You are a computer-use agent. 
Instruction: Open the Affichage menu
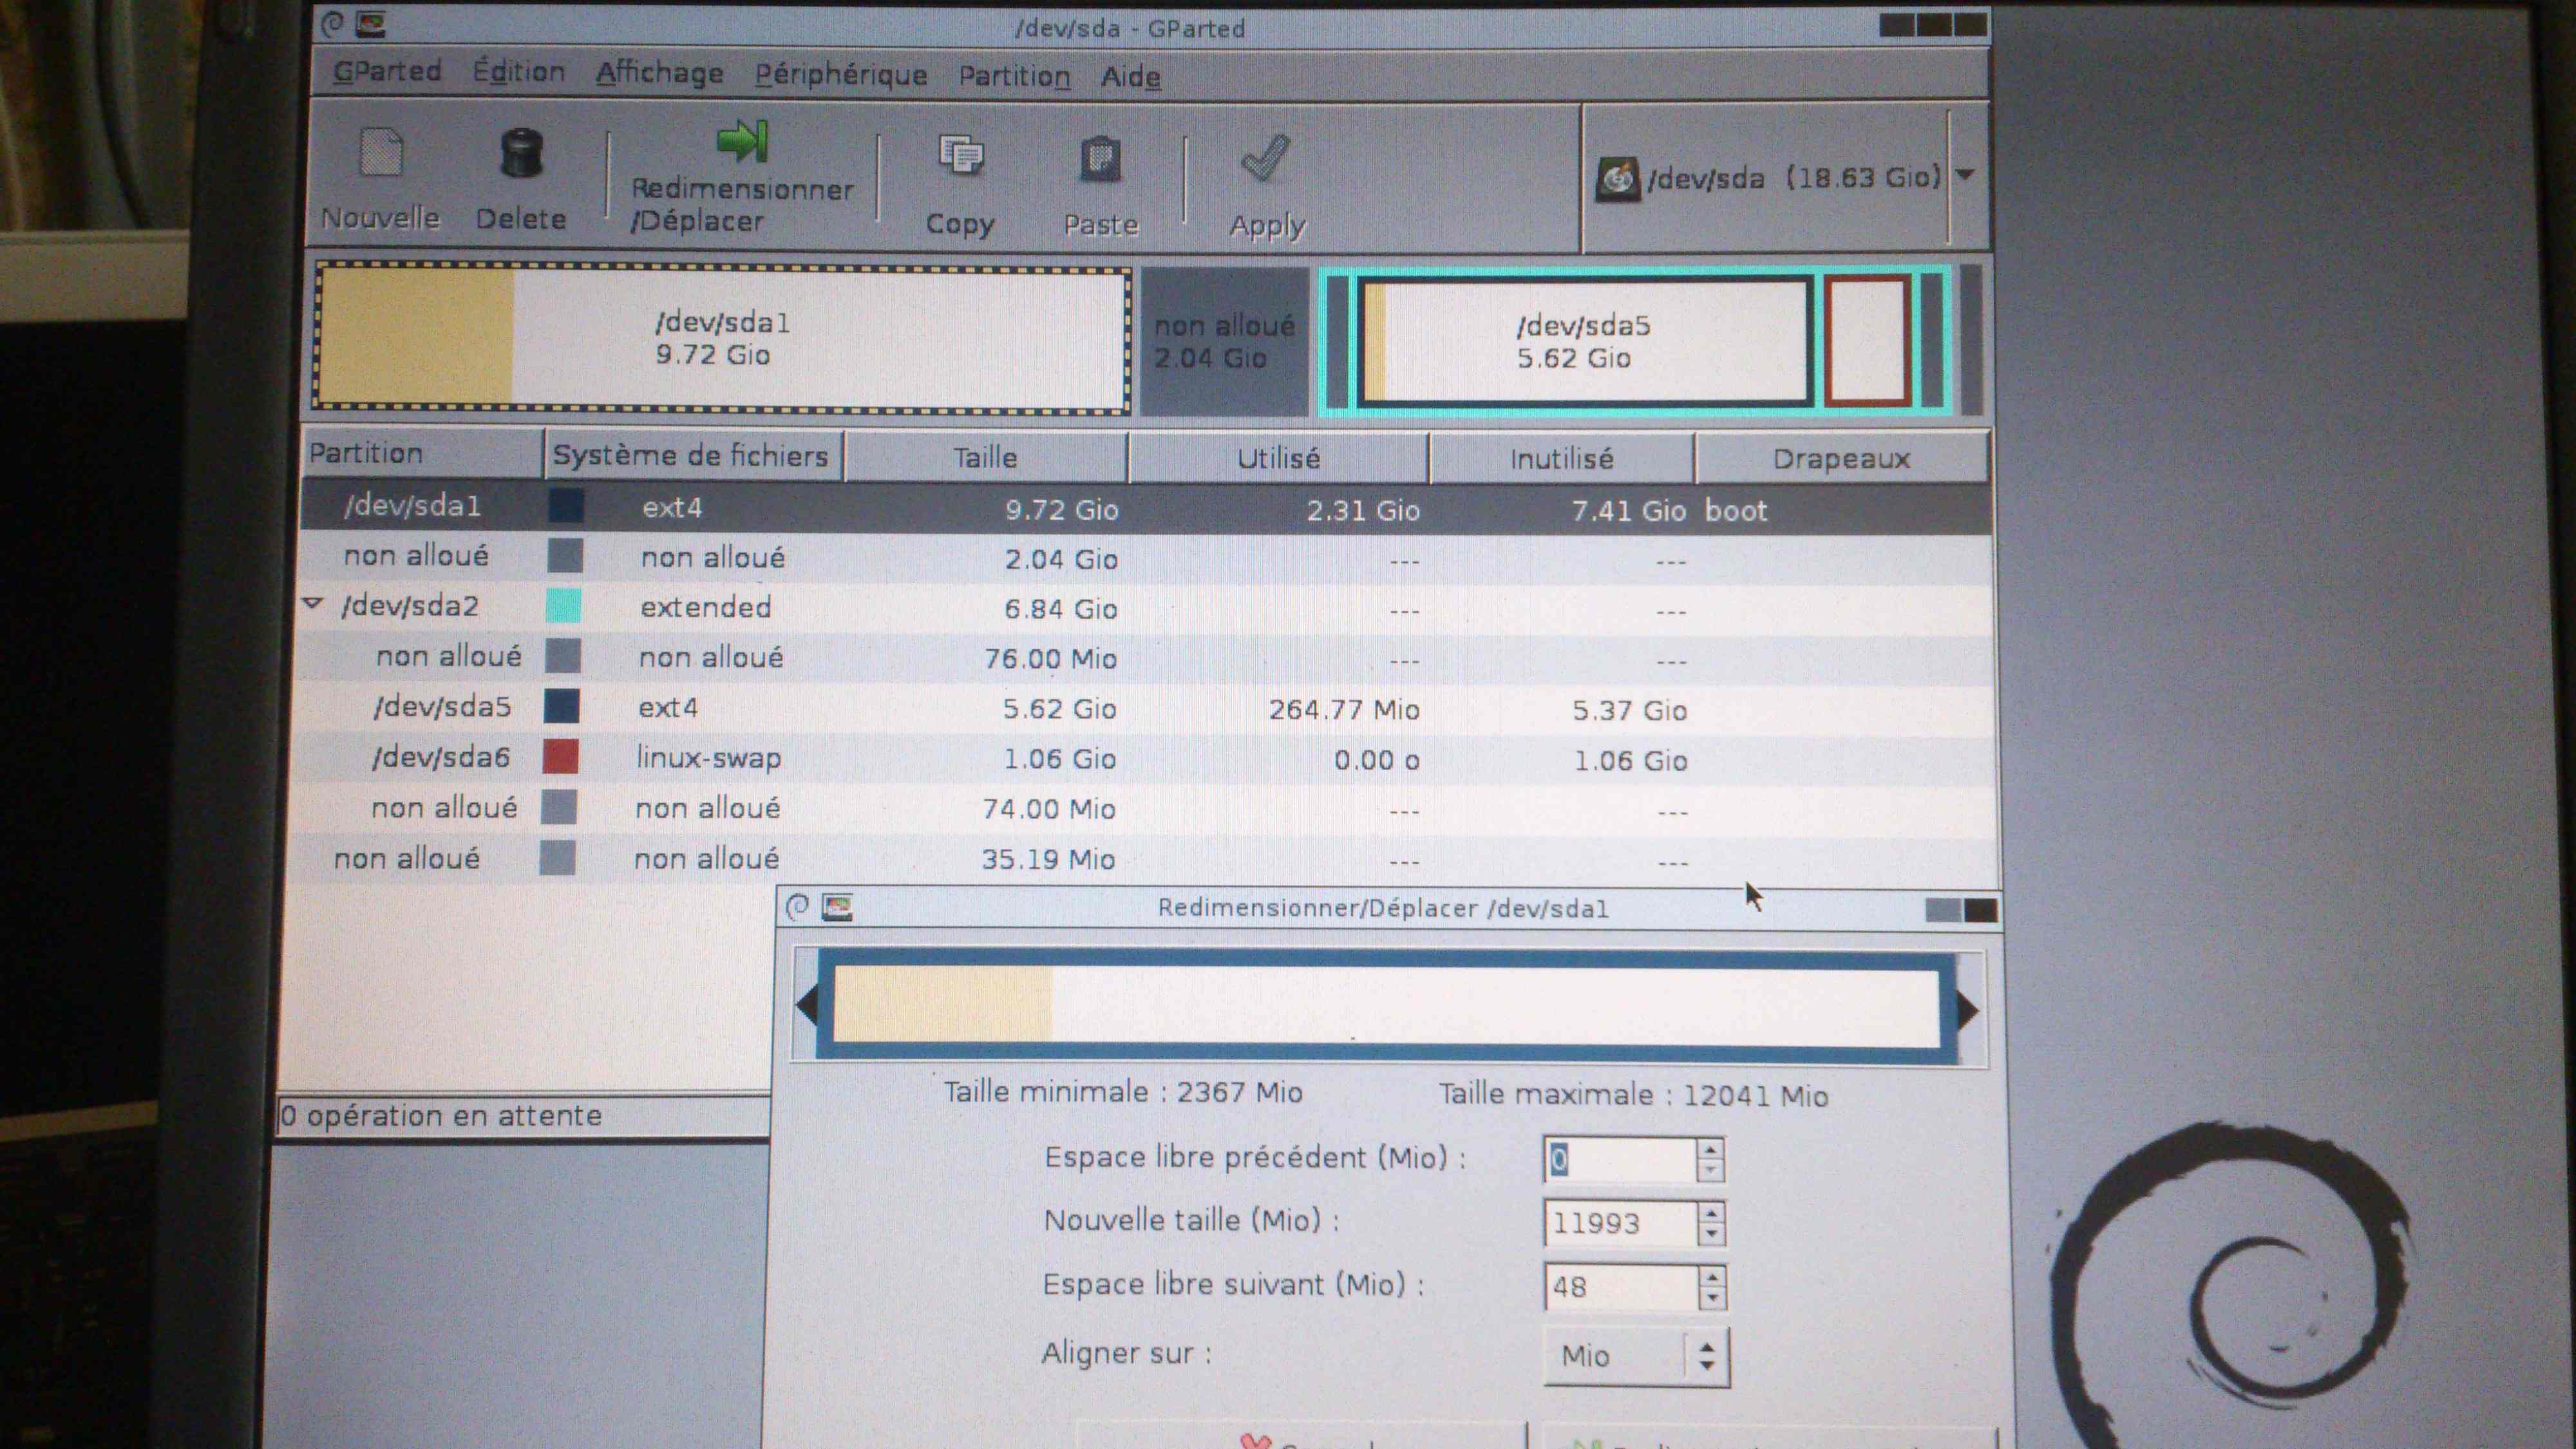[660, 74]
